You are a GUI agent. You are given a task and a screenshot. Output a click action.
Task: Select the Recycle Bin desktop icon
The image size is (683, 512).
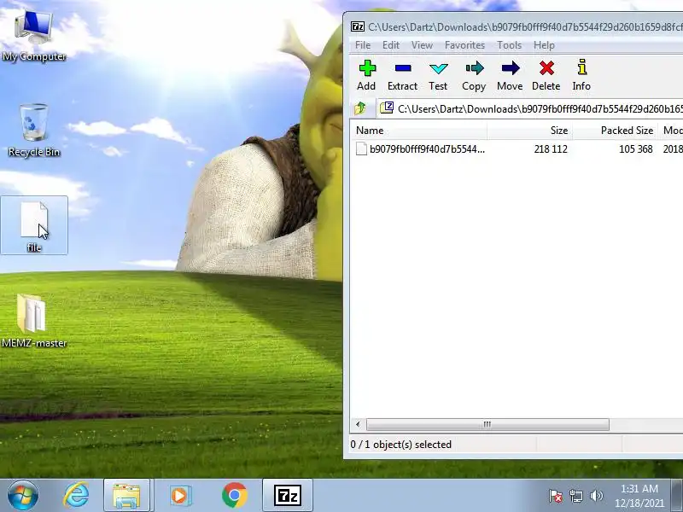34,131
